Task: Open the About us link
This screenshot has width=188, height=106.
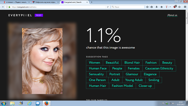Action: (x=172, y=15)
